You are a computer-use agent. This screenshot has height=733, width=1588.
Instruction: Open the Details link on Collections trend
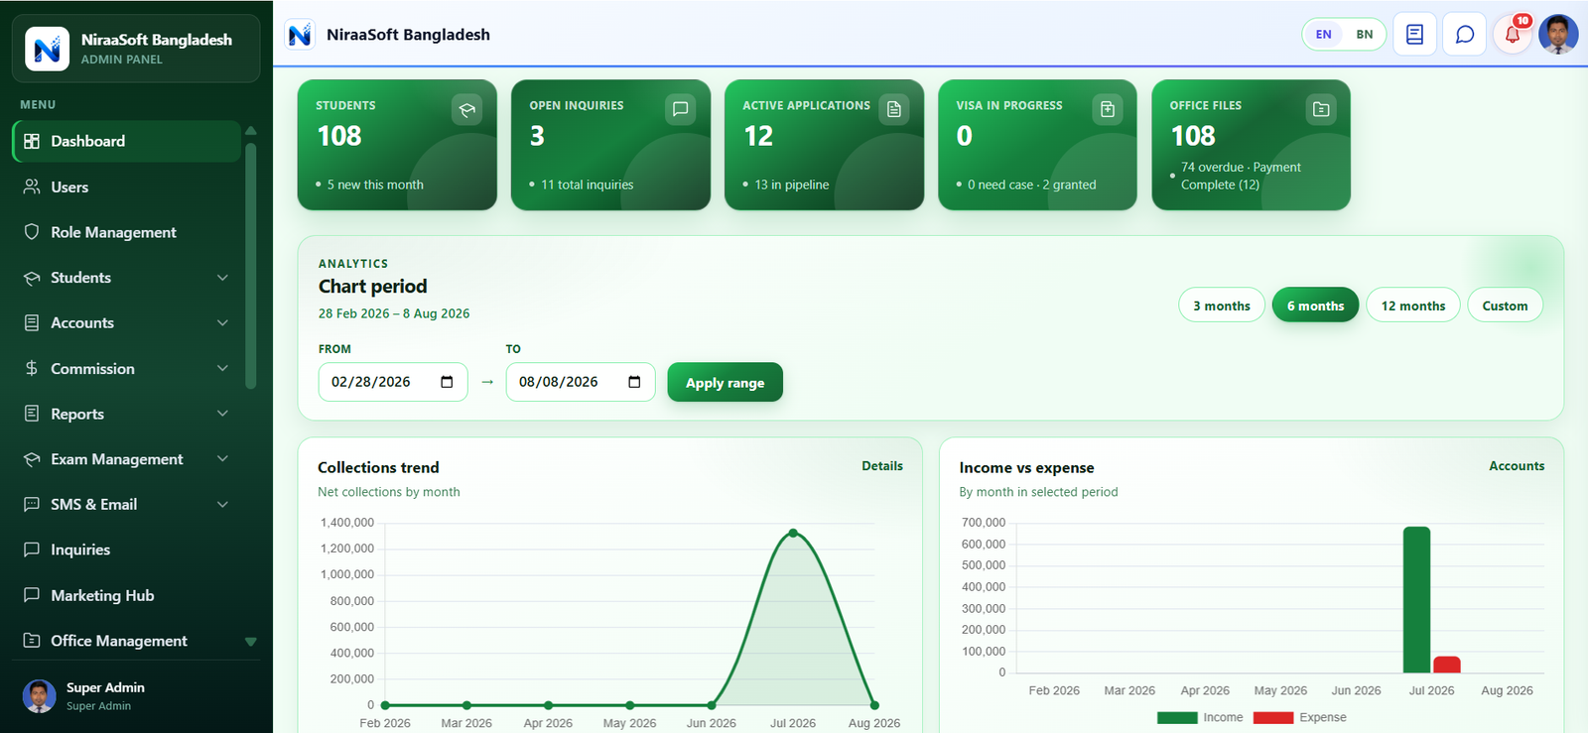(882, 465)
